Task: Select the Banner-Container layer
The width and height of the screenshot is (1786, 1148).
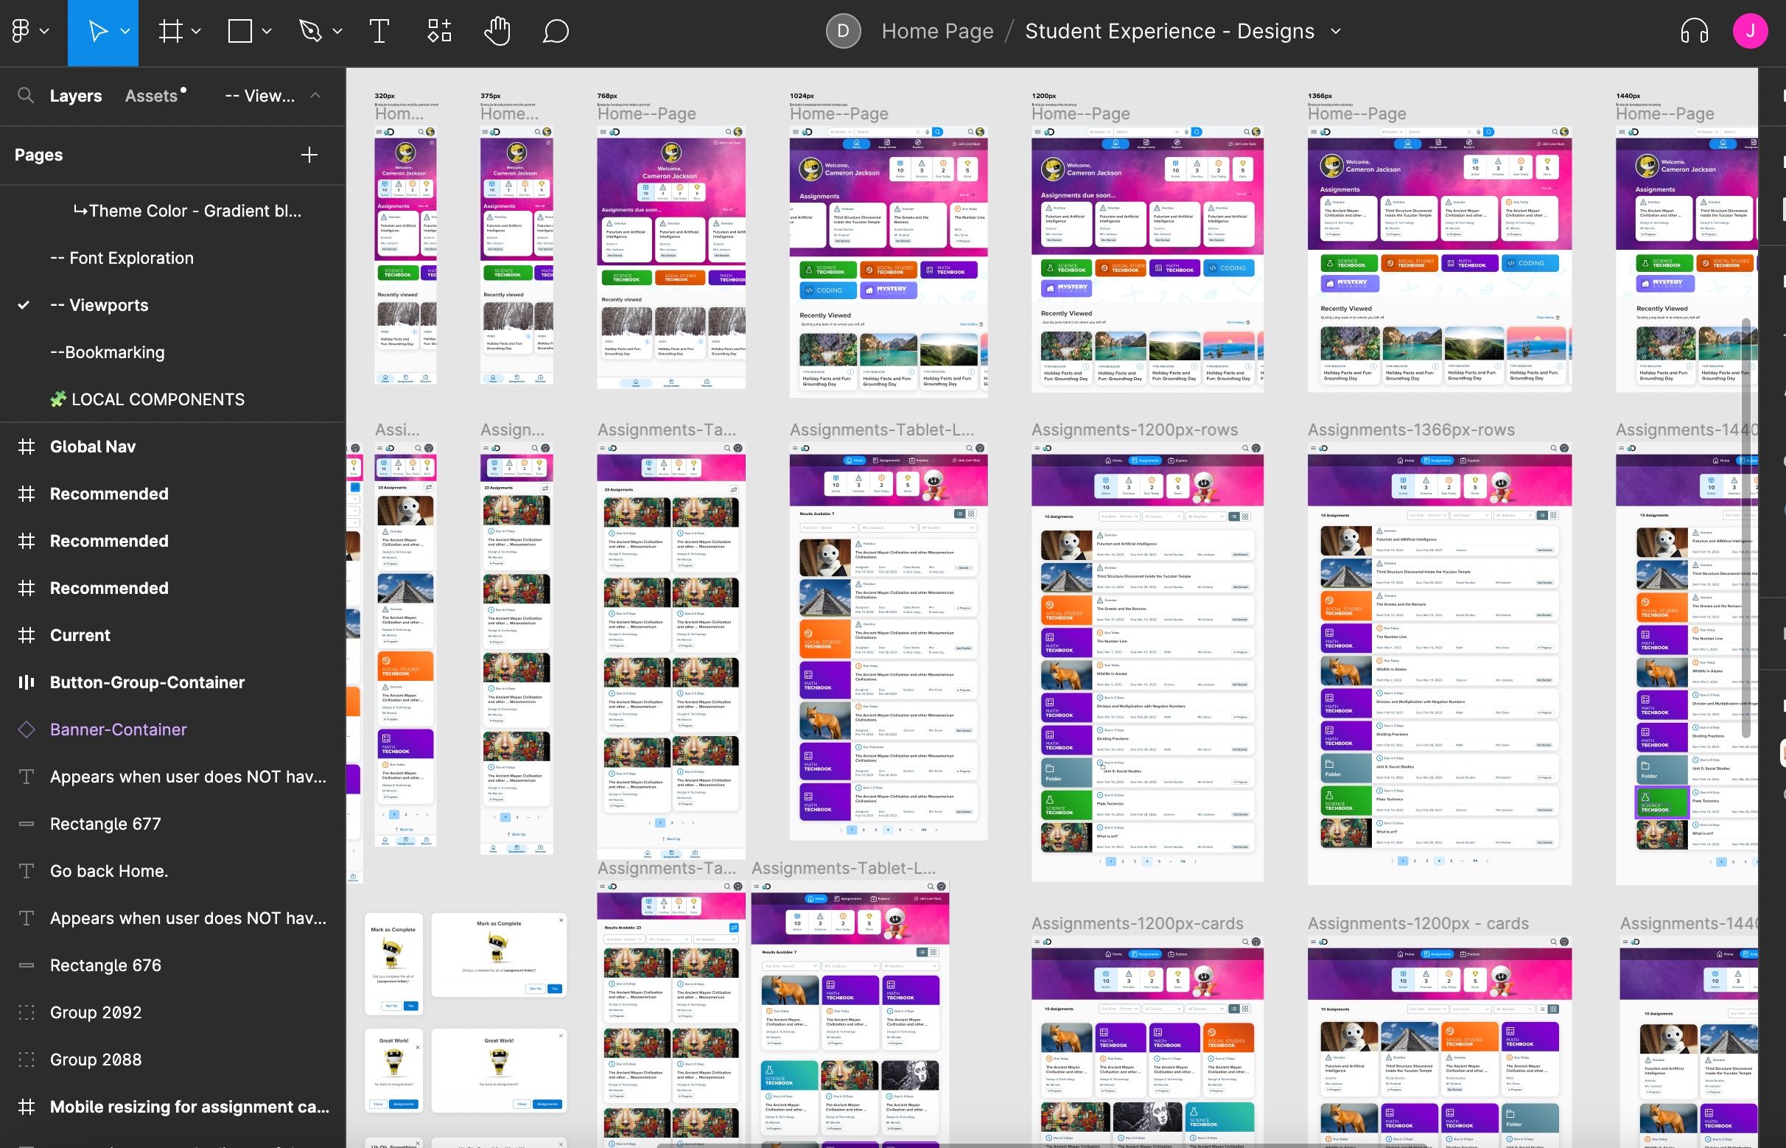Action: [119, 729]
